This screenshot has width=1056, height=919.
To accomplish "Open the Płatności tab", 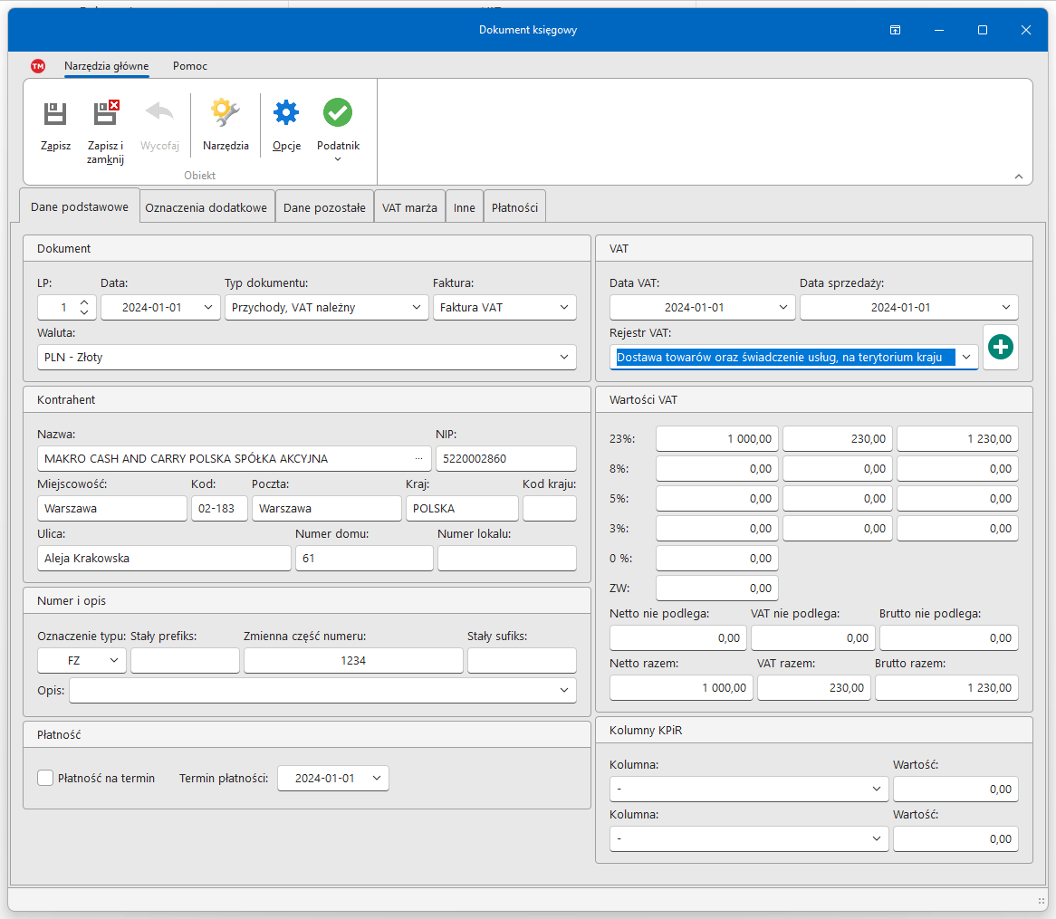I will (514, 207).
